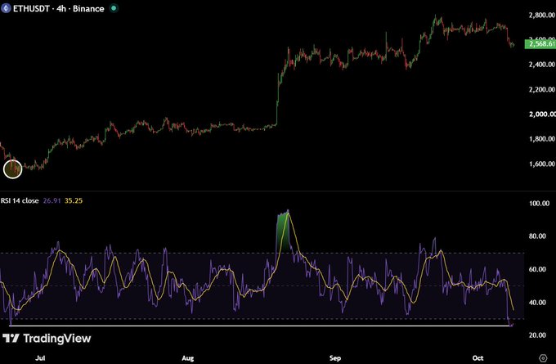
Task: Click the Jul time axis label
Action: coord(40,358)
